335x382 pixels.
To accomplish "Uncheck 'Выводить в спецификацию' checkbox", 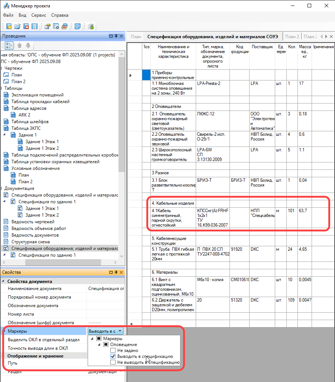I will click(113, 356).
